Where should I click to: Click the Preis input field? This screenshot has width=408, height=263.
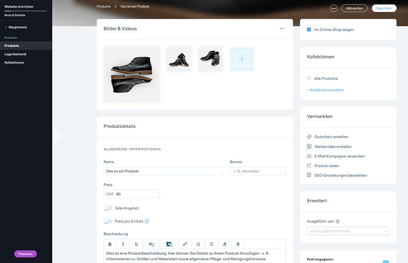pyautogui.click(x=132, y=194)
